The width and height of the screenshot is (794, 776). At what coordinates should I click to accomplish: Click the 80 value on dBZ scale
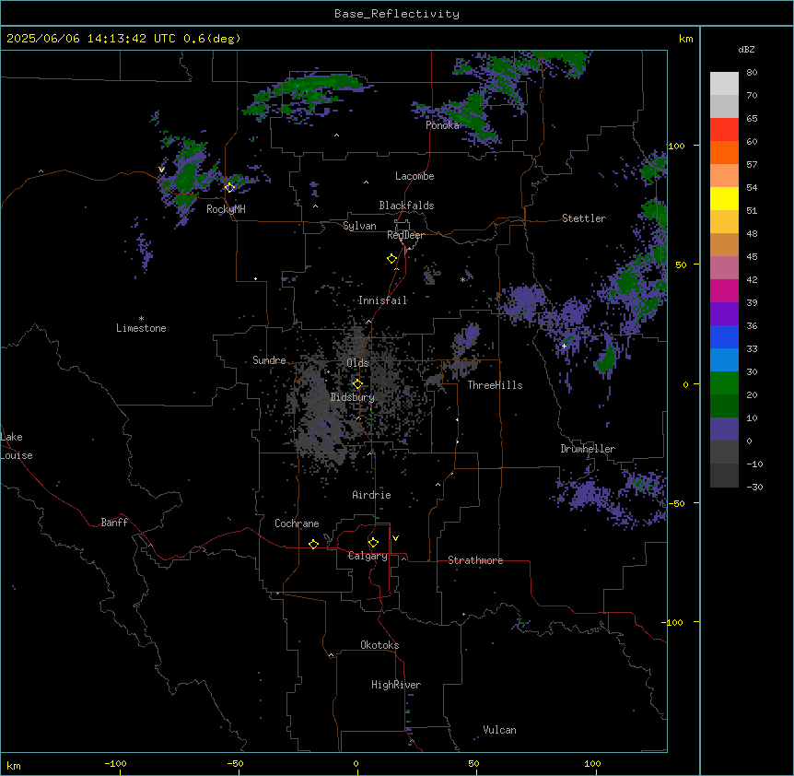pos(752,73)
